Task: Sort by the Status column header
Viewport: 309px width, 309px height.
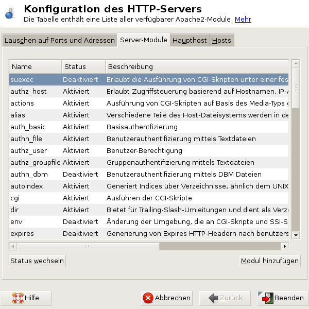Action: 83,67
